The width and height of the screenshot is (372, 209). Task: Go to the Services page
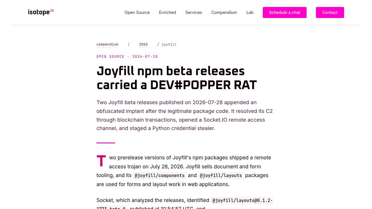coord(194,12)
